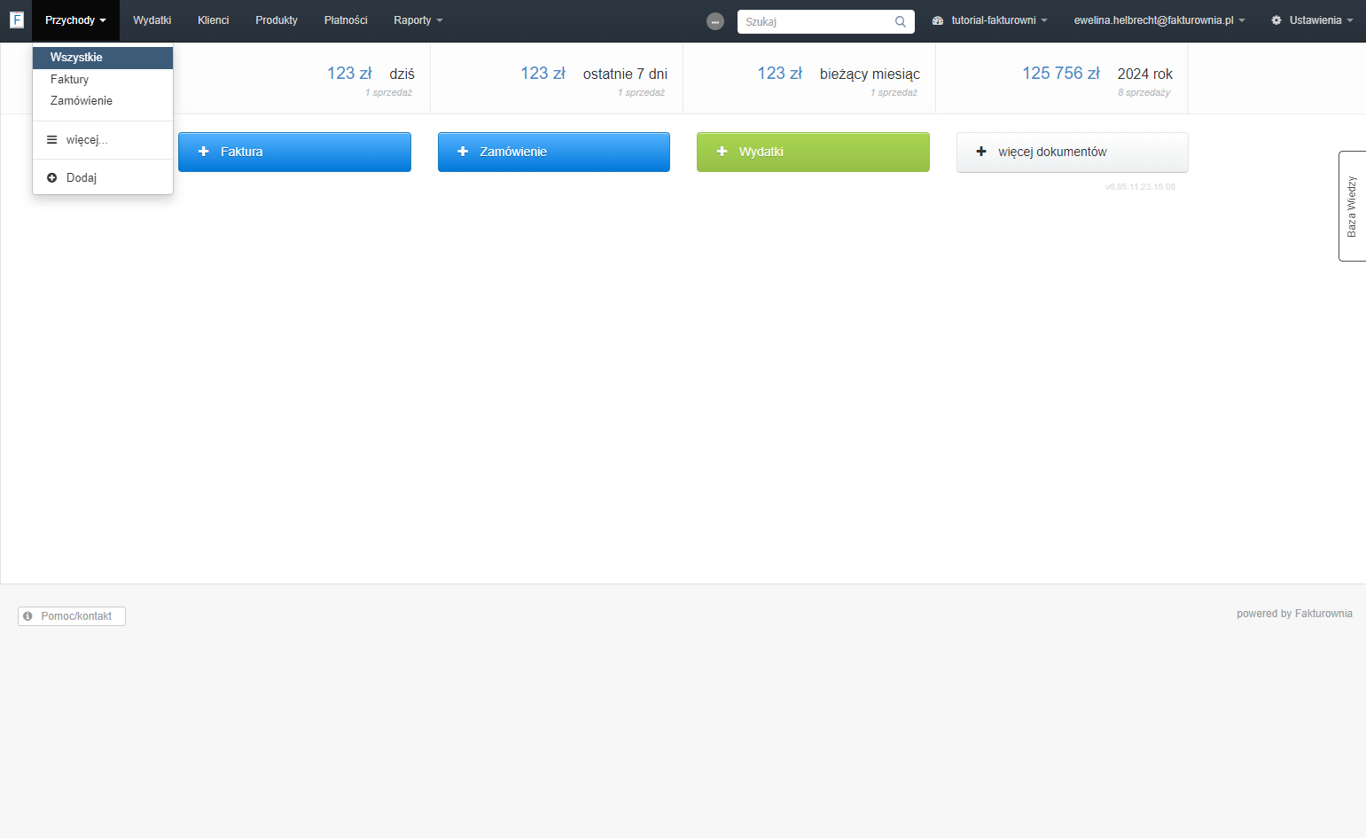Click the plus icon on Zamówienie button

click(463, 152)
